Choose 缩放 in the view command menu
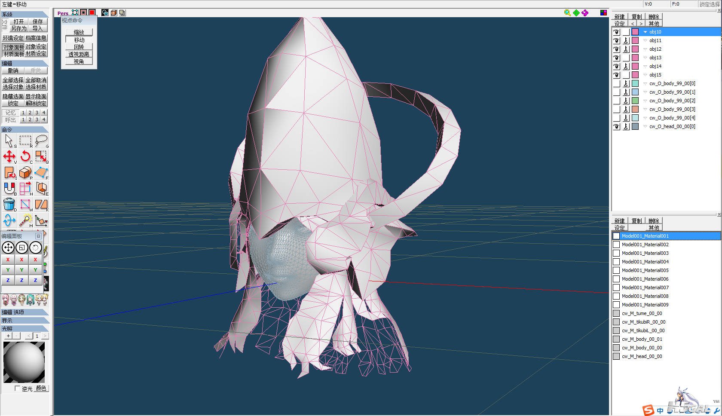The height and width of the screenshot is (416, 722). (x=79, y=32)
